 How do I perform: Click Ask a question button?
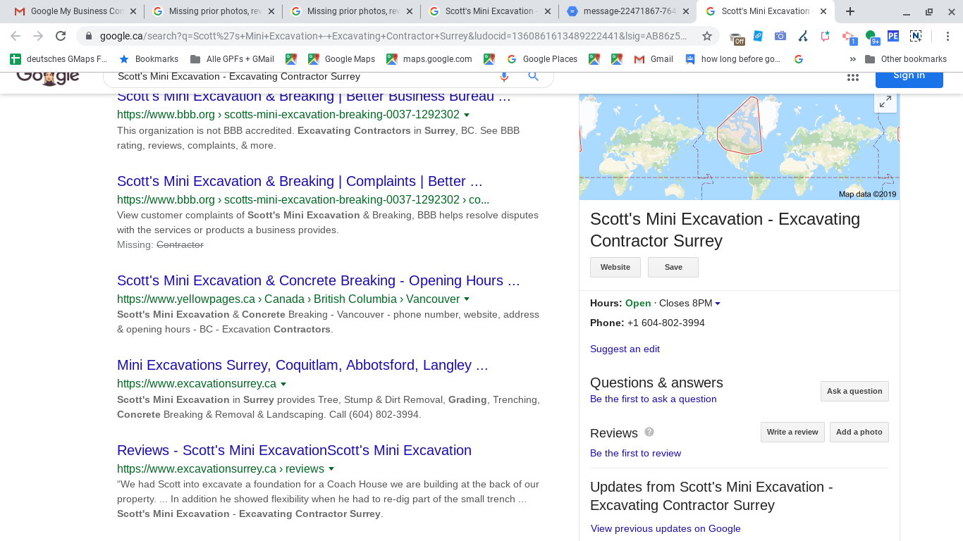point(854,391)
